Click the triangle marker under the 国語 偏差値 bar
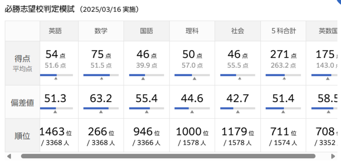This screenshot has height=164, width=341. [x=147, y=112]
